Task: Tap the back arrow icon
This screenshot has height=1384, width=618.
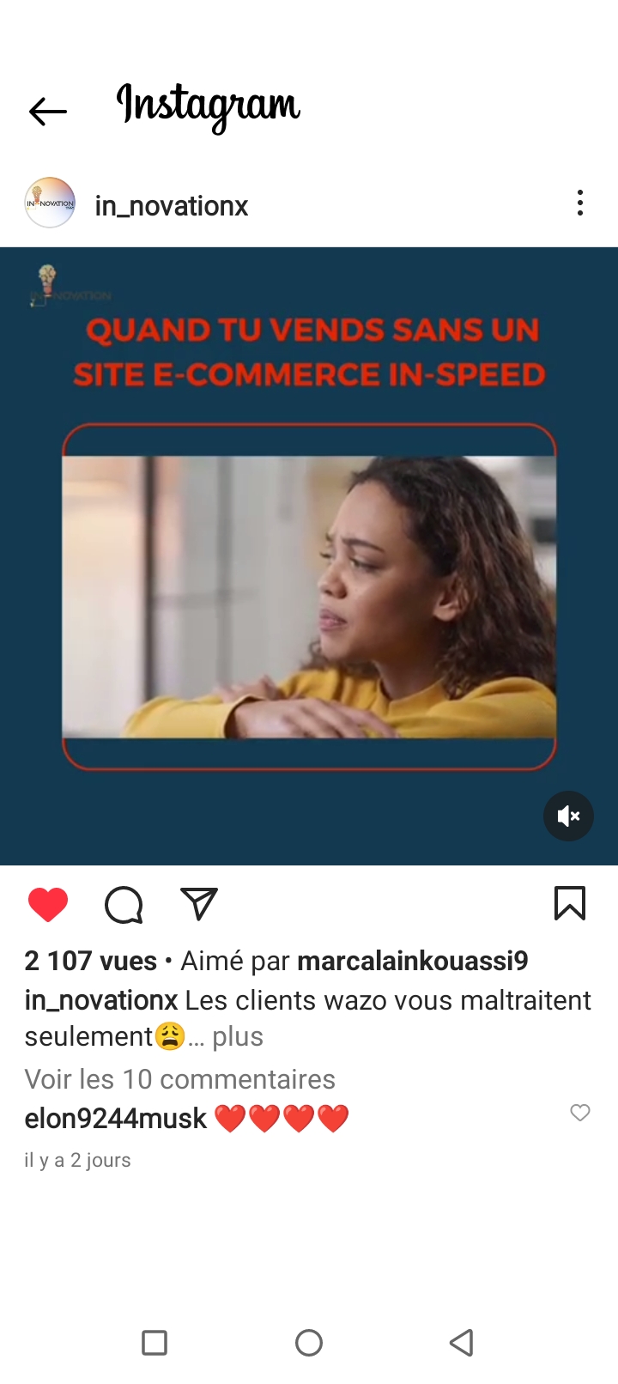Action: tap(47, 111)
